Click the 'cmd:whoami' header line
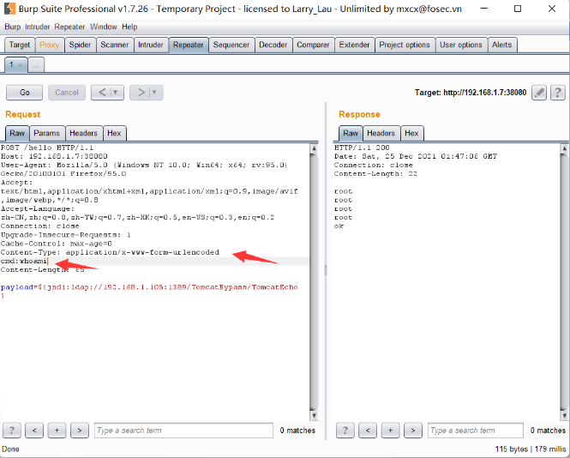570x458 pixels. [x=24, y=262]
